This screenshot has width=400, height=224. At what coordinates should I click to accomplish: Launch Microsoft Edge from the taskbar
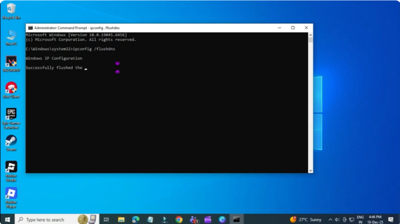pyautogui.click(x=136, y=219)
